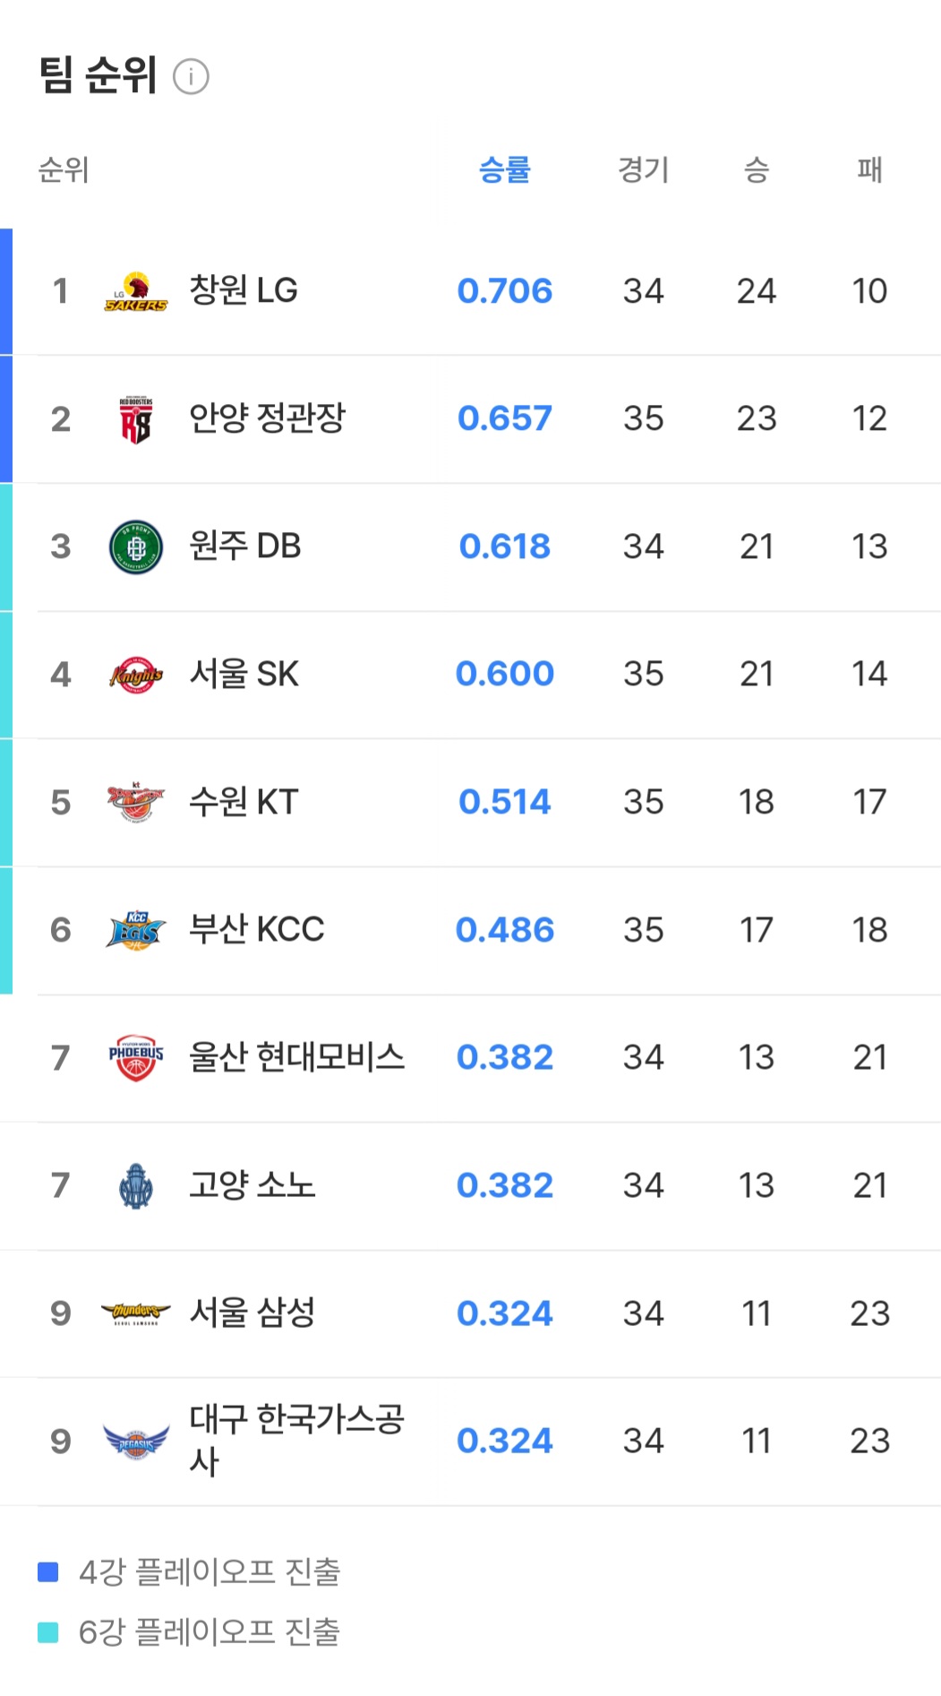Click the 대구 한국가스공사 Pegasus logo
The image size is (941, 1696).
coord(136,1441)
